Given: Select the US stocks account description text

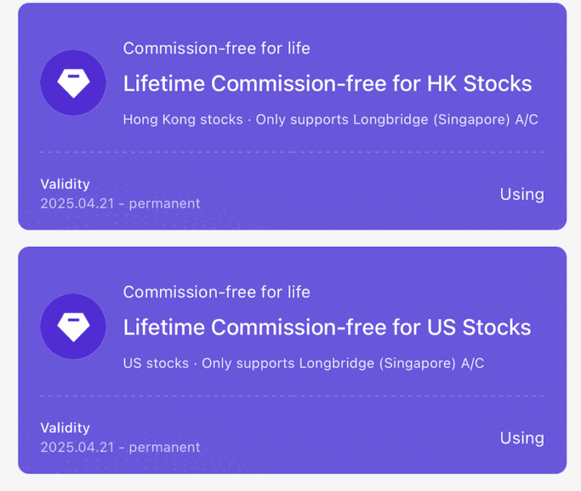Looking at the screenshot, I should tap(303, 363).
